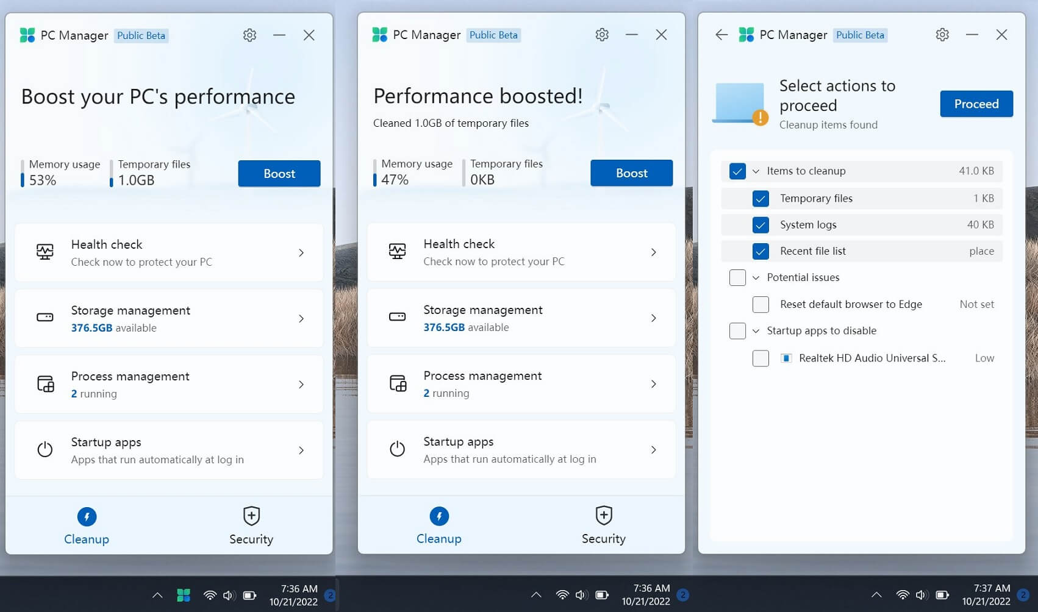Open settings gear in middle PC Manager window

pos(602,35)
